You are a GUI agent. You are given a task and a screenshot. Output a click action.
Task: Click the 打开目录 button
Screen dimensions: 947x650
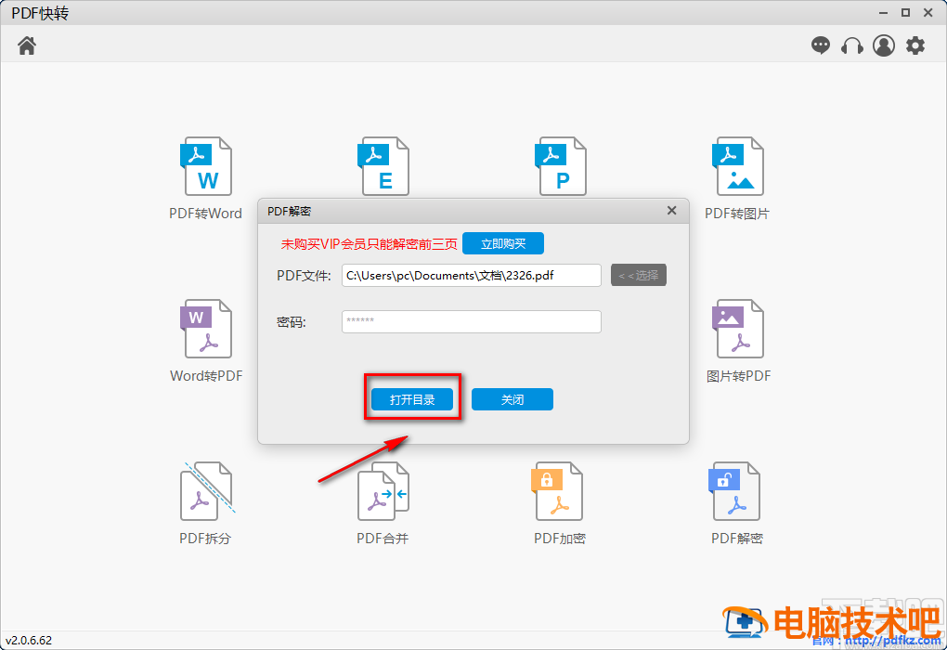412,399
